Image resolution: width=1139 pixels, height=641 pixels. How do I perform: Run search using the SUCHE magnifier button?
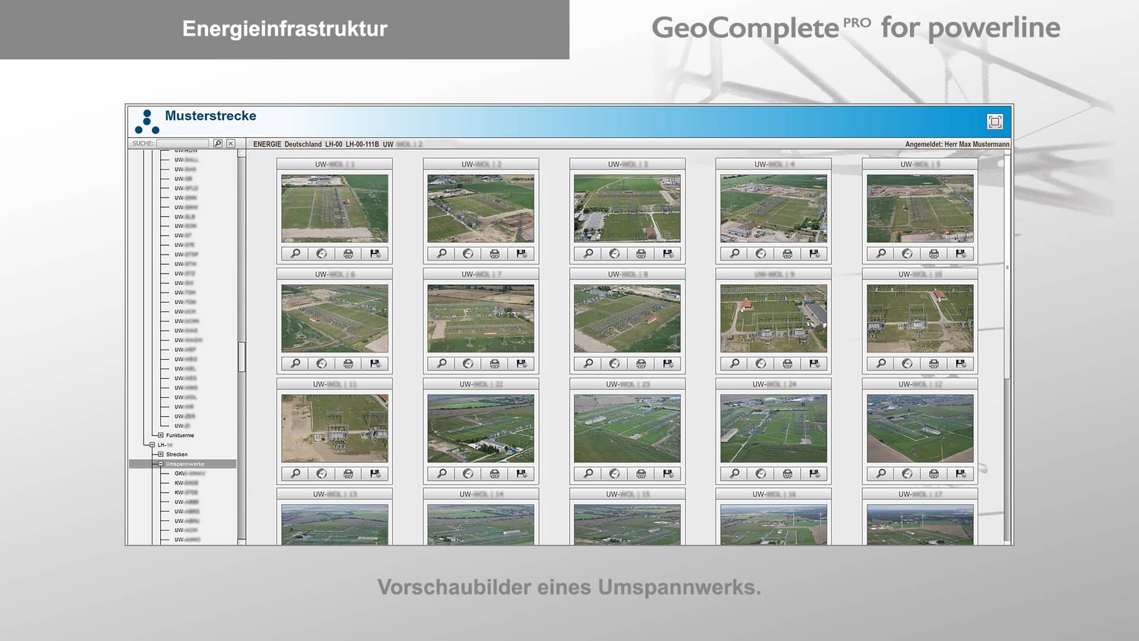218,144
